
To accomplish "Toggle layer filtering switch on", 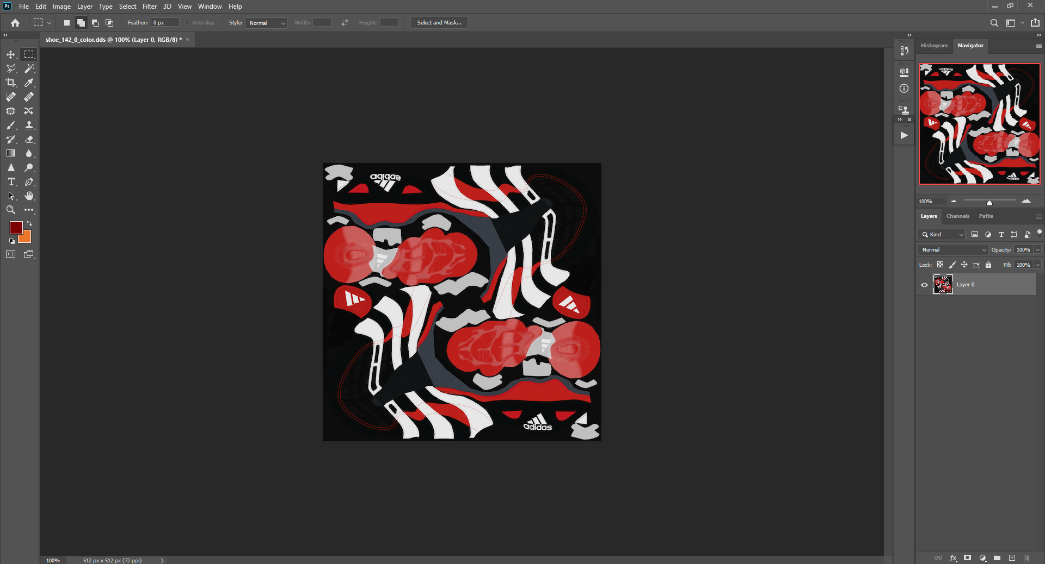I will pyautogui.click(x=1039, y=234).
